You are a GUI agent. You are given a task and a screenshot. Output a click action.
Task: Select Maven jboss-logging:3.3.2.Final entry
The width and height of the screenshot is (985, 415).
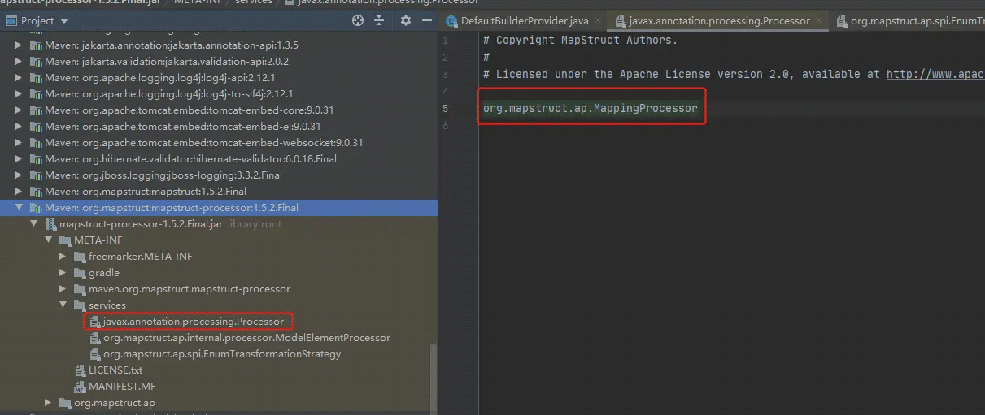(x=163, y=175)
